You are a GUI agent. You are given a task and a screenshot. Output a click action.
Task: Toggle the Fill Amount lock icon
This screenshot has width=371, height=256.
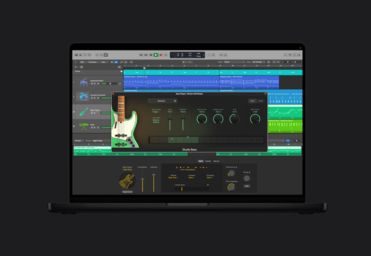tap(236, 167)
